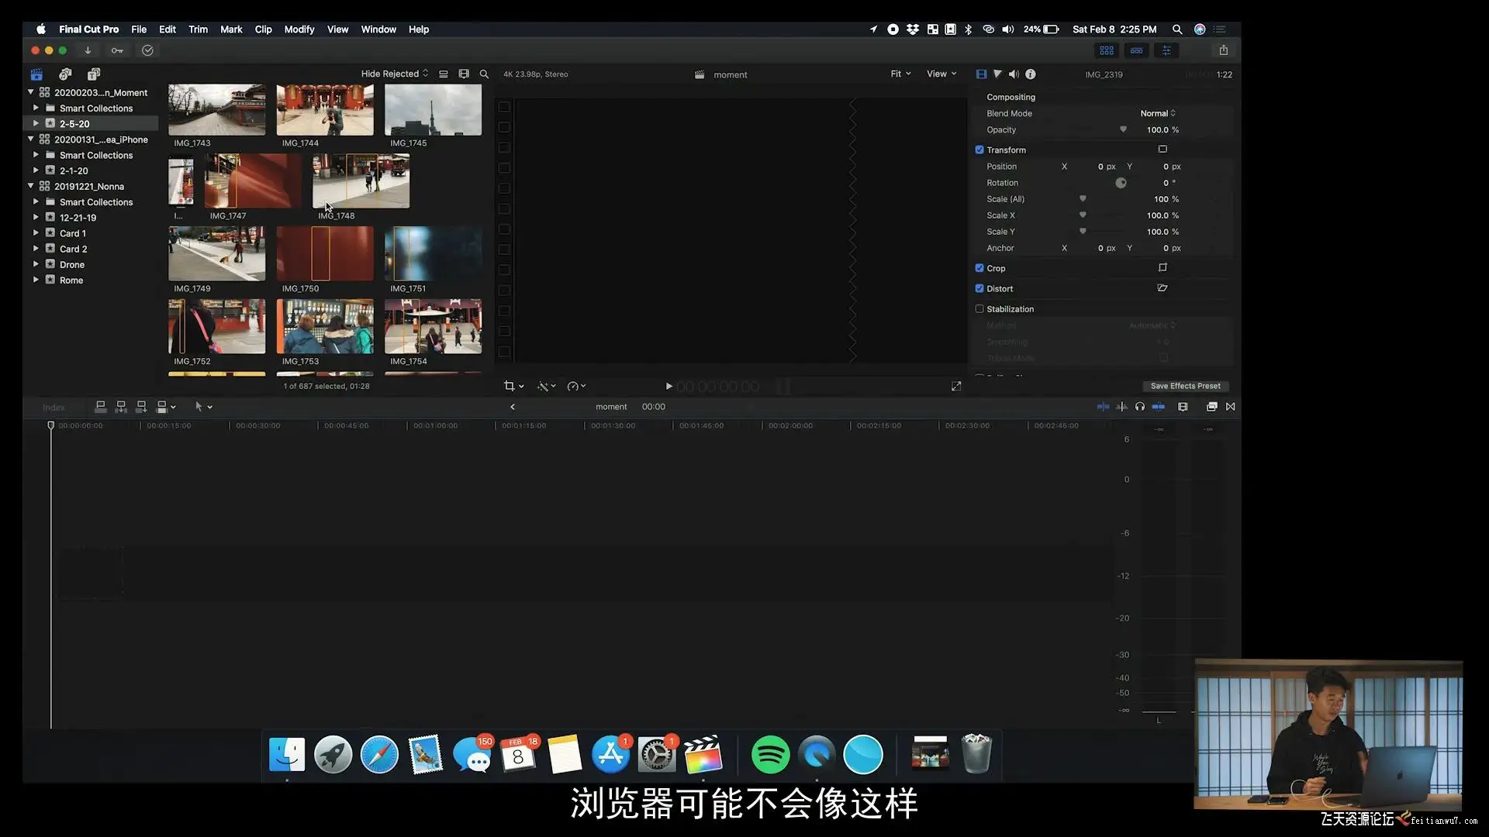Enable the Stabilization checkbox
This screenshot has width=1489, height=837.
(979, 308)
